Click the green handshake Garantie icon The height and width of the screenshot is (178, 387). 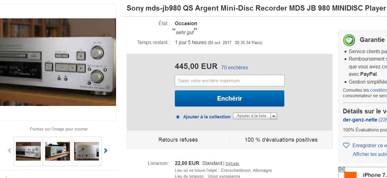pyautogui.click(x=349, y=40)
